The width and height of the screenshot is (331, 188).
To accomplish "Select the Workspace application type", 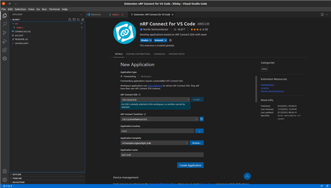I will (139, 76).
